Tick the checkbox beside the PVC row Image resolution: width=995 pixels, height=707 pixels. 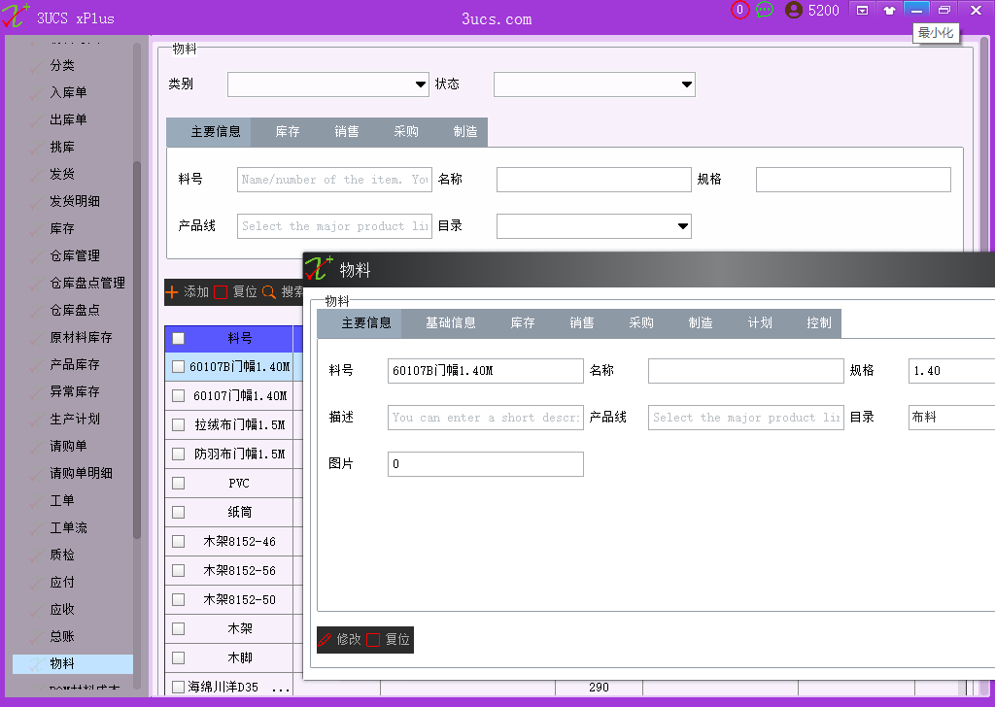pyautogui.click(x=178, y=483)
